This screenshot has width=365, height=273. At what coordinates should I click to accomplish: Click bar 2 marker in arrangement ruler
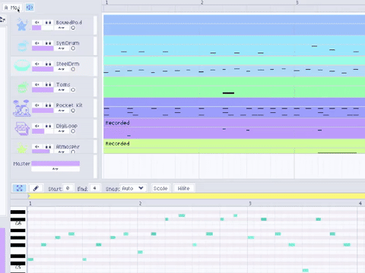[202, 3]
